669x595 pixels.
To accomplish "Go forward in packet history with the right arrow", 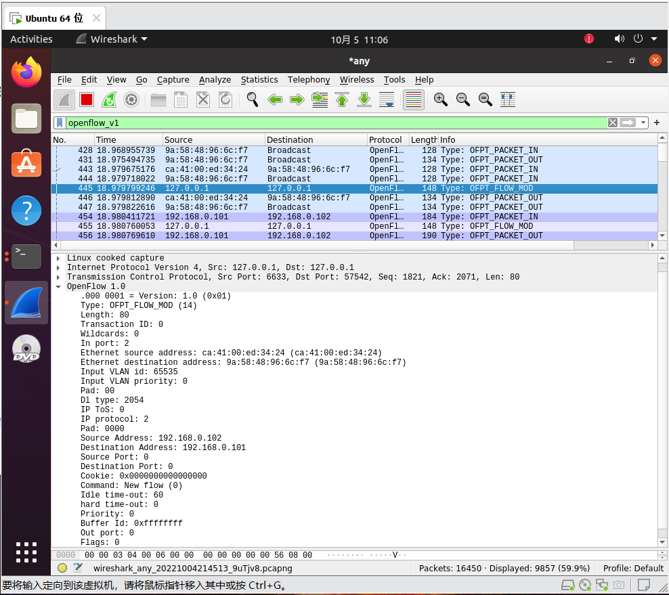I will pos(297,100).
